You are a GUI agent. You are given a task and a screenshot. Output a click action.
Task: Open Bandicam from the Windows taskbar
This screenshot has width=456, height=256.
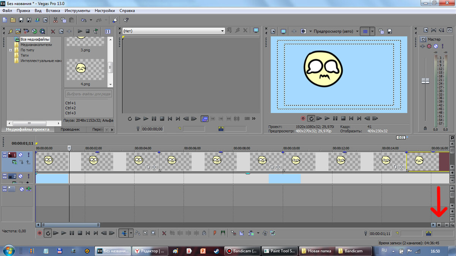tap(242, 251)
